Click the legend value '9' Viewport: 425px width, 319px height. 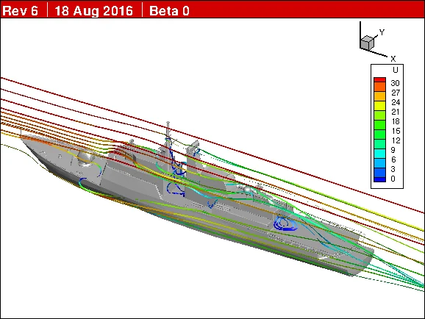pyautogui.click(x=393, y=150)
